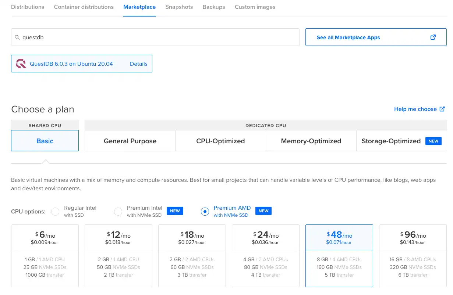Switch to the Snapshots tab
Viewport: 453px width, 295px height.
point(179,7)
